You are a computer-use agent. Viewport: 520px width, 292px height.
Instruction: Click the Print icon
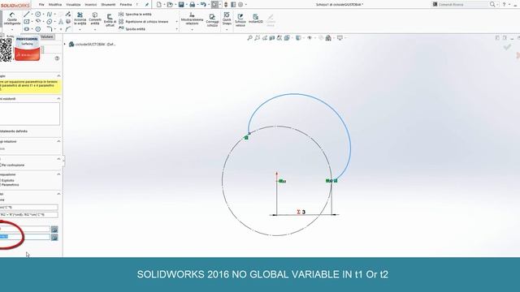[x=192, y=5]
